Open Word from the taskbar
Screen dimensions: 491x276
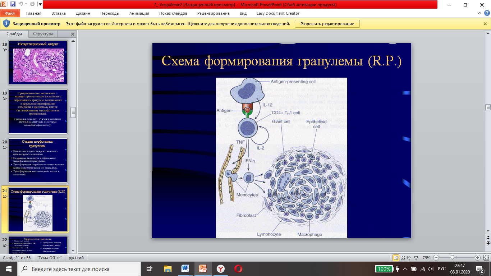[185, 269]
